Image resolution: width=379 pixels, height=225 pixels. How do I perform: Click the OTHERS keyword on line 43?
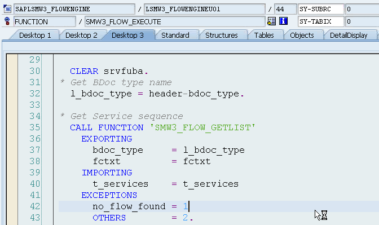109,218
